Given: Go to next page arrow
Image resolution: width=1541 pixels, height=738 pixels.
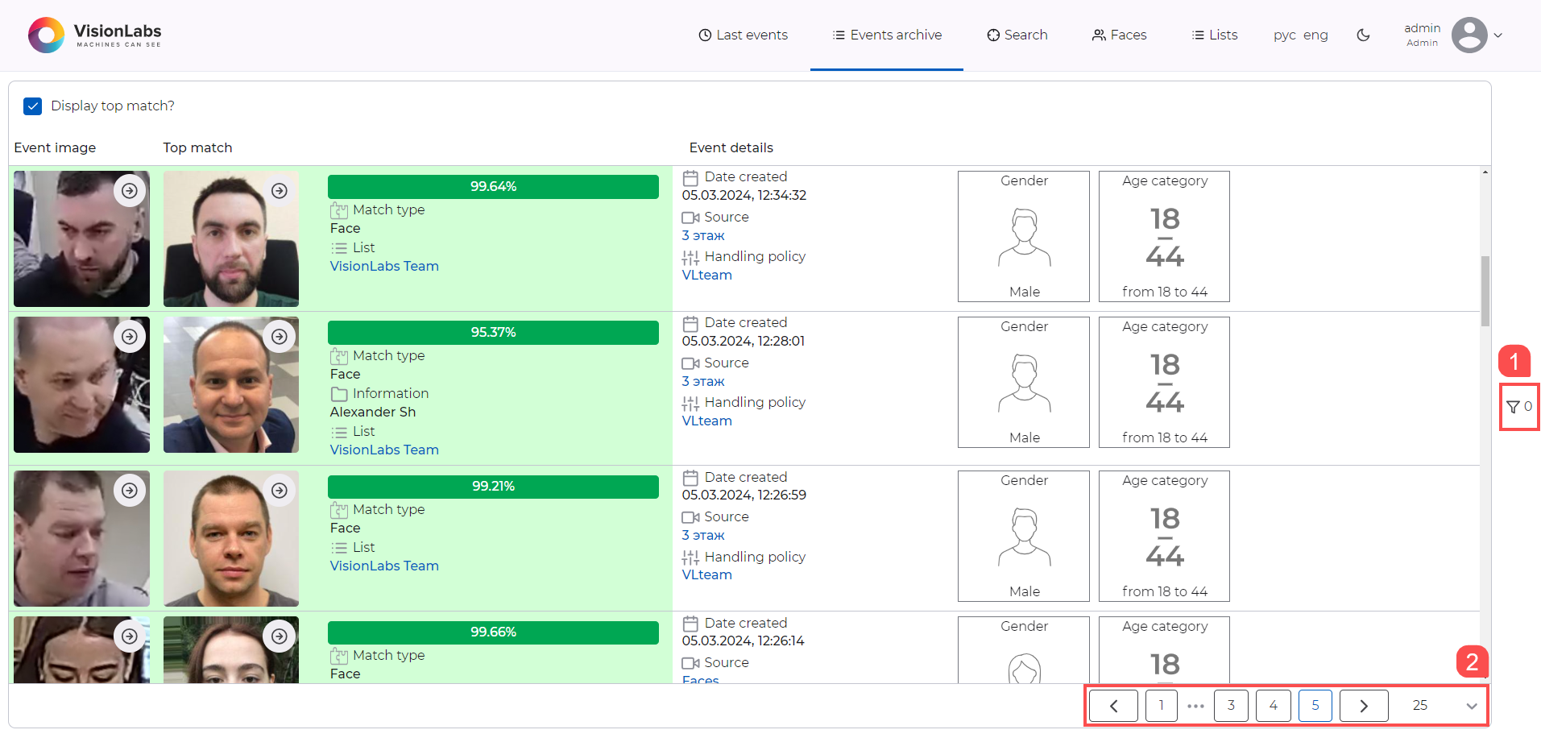Looking at the screenshot, I should click(1363, 706).
